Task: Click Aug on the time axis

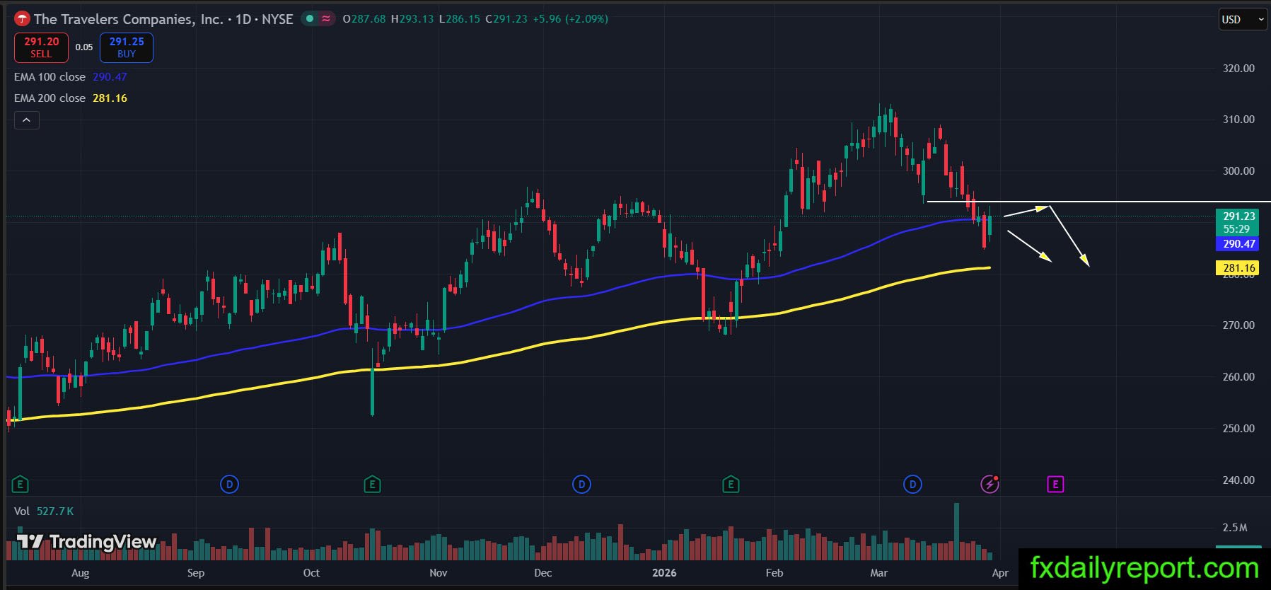Action: tap(81, 573)
